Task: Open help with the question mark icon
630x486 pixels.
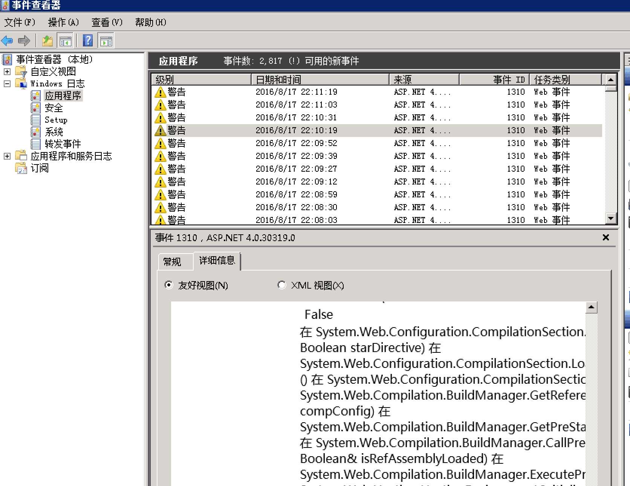Action: coord(88,40)
